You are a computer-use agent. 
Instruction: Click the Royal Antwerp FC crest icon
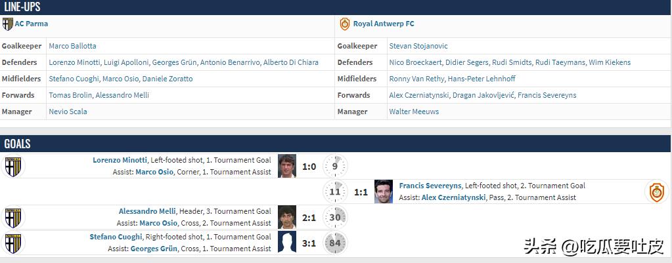344,24
